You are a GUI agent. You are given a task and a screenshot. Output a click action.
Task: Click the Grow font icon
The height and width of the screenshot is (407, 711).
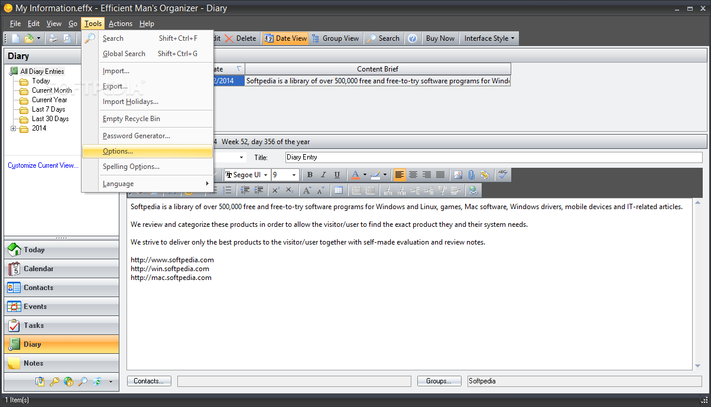(x=307, y=190)
